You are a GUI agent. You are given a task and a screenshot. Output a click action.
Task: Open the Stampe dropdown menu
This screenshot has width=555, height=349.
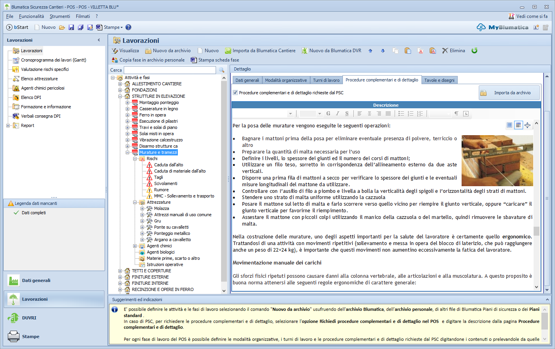pos(112,27)
